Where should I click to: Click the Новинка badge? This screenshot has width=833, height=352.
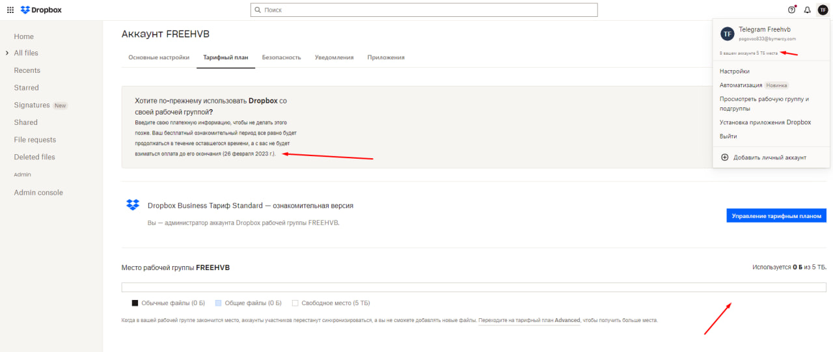pos(777,85)
